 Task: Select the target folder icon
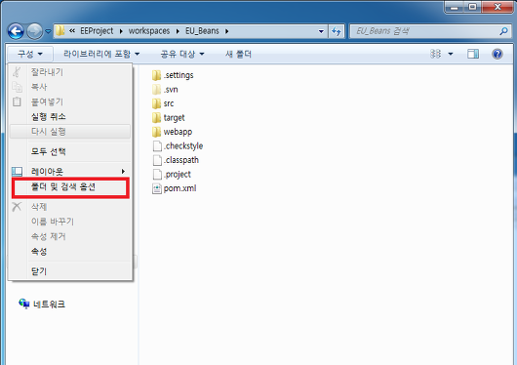[x=157, y=118]
